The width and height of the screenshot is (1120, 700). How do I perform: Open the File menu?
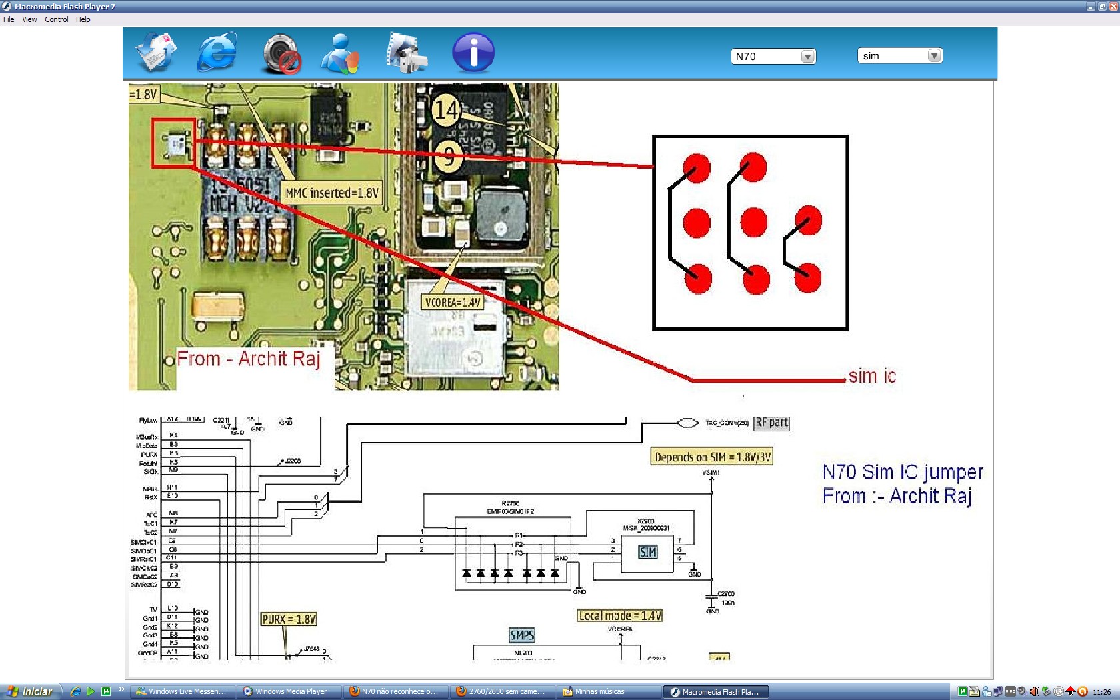pos(9,19)
